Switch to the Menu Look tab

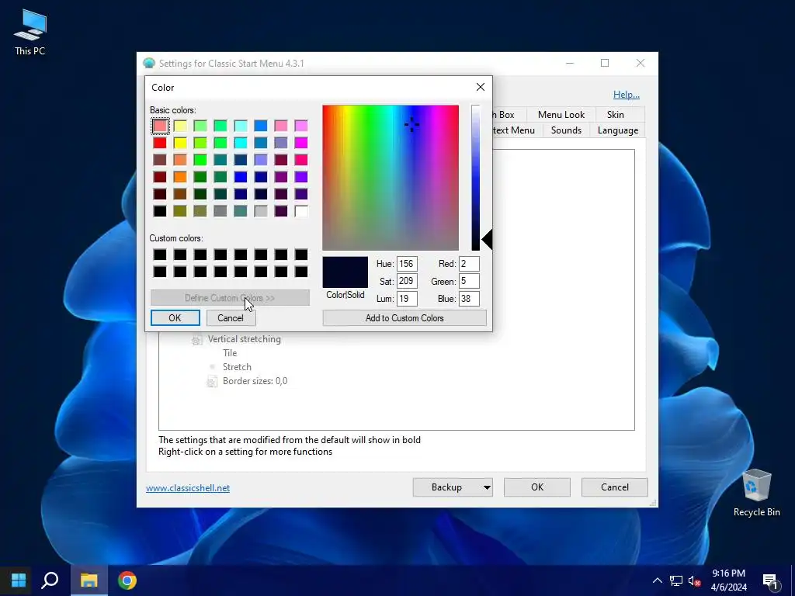[x=561, y=115]
